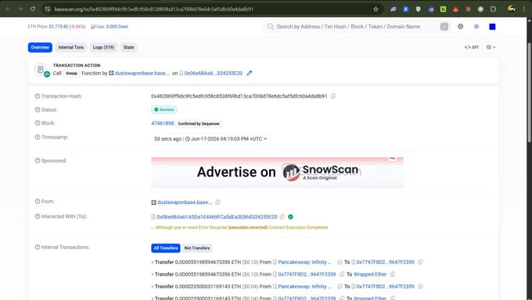Click the verified checkmark beside contract address

click(290, 216)
